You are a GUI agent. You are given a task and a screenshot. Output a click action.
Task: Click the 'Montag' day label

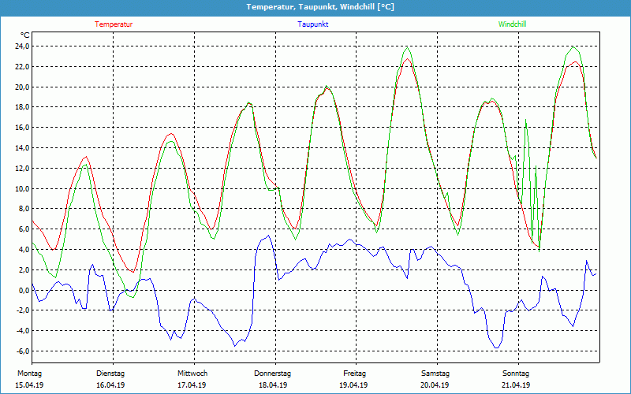(x=29, y=374)
